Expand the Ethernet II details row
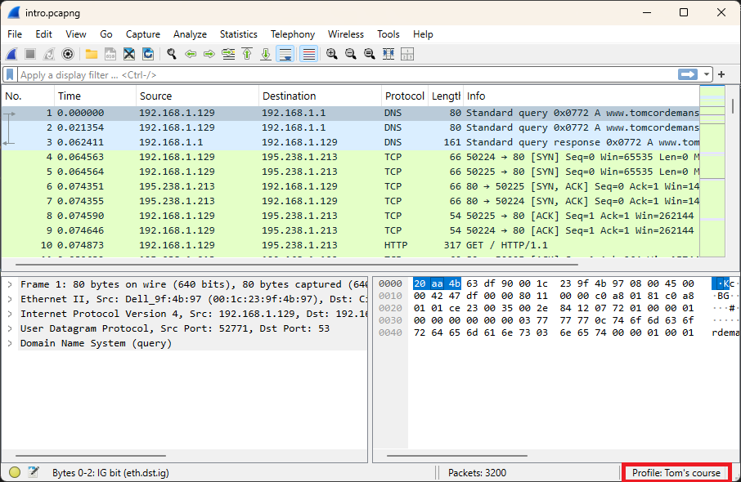The height and width of the screenshot is (482, 741). click(x=10, y=299)
